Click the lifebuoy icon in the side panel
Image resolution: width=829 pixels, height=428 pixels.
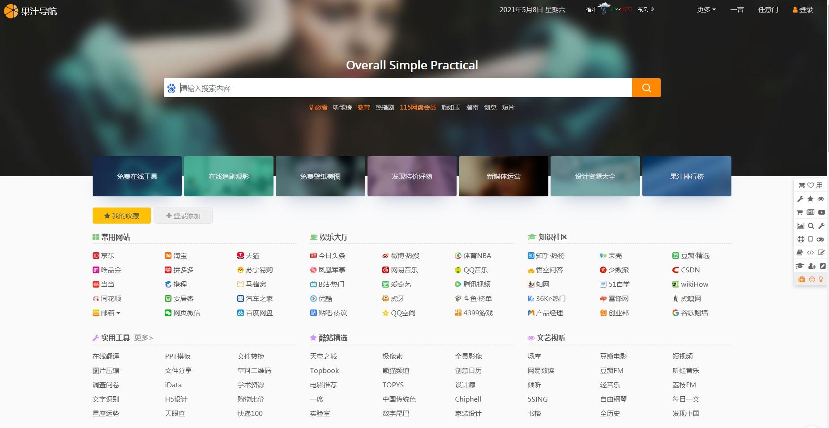click(801, 239)
